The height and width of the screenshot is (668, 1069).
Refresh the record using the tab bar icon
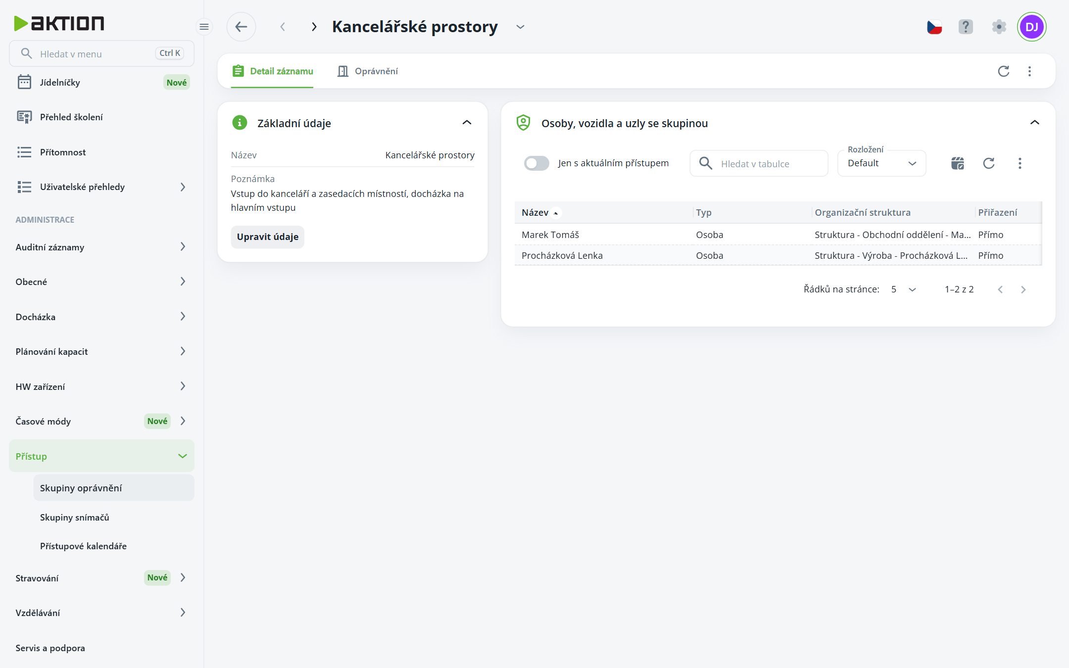(x=1004, y=71)
